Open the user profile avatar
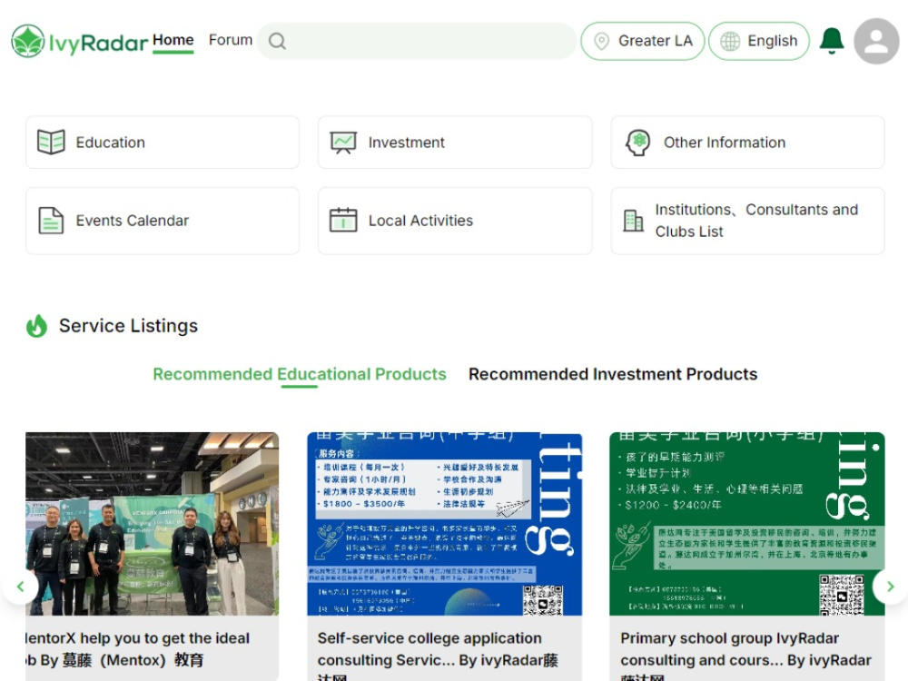This screenshot has height=681, width=908. tap(876, 41)
